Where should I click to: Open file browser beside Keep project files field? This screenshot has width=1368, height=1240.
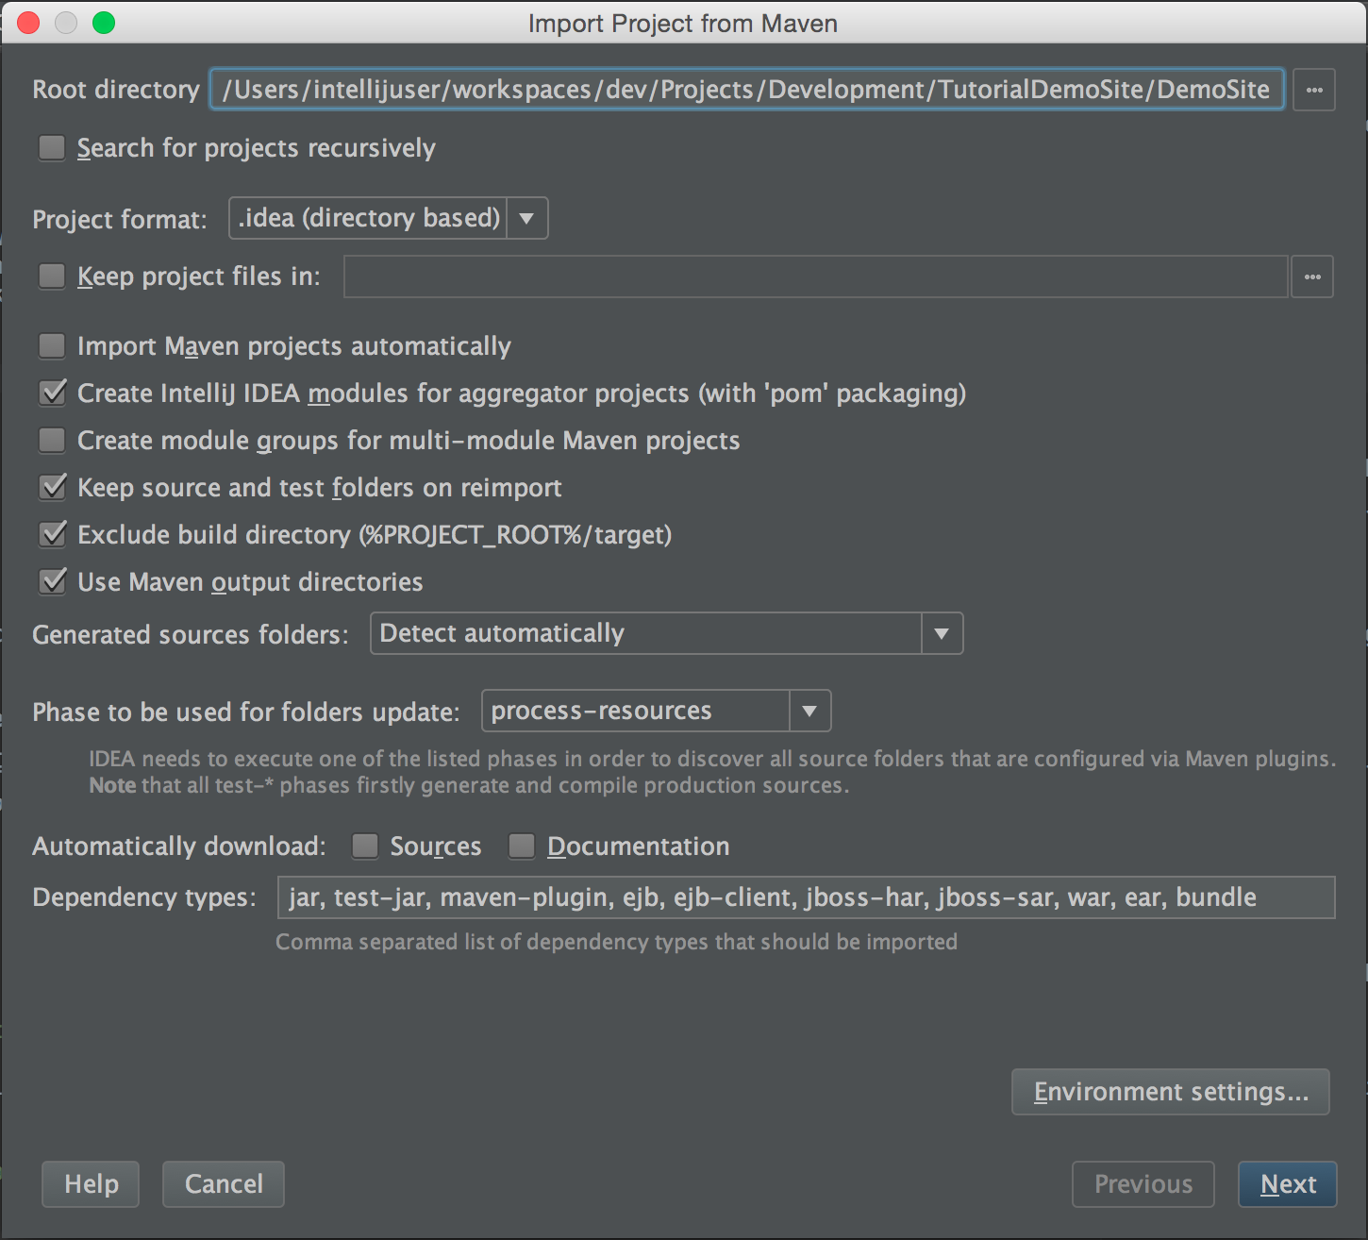click(1311, 276)
